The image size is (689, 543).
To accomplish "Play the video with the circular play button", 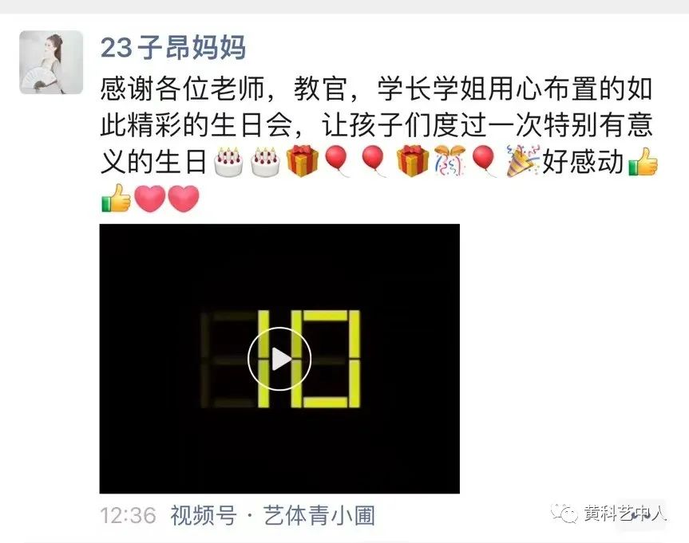I will click(279, 359).
